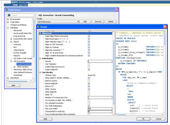Image resolution: width=170 pixels, height=125 pixels.
Task: Enable After AND/OR line break
Action: [89, 92]
